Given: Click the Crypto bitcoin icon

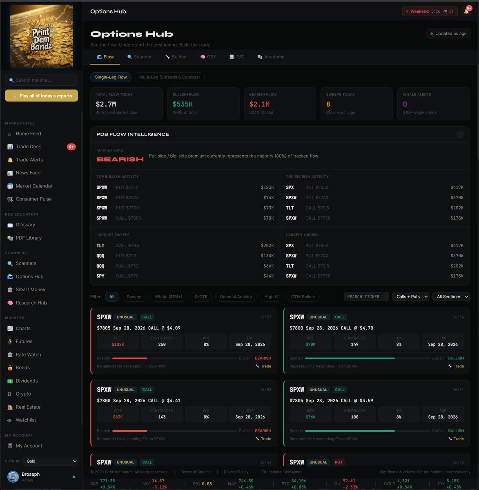Looking at the screenshot, I should 10,394.
